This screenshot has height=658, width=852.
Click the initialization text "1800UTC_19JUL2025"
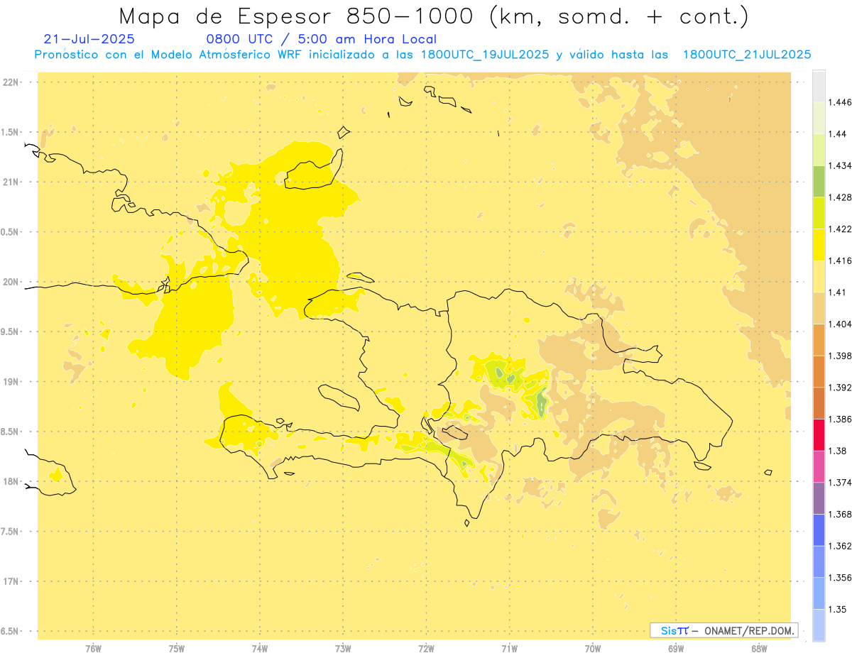click(x=485, y=55)
